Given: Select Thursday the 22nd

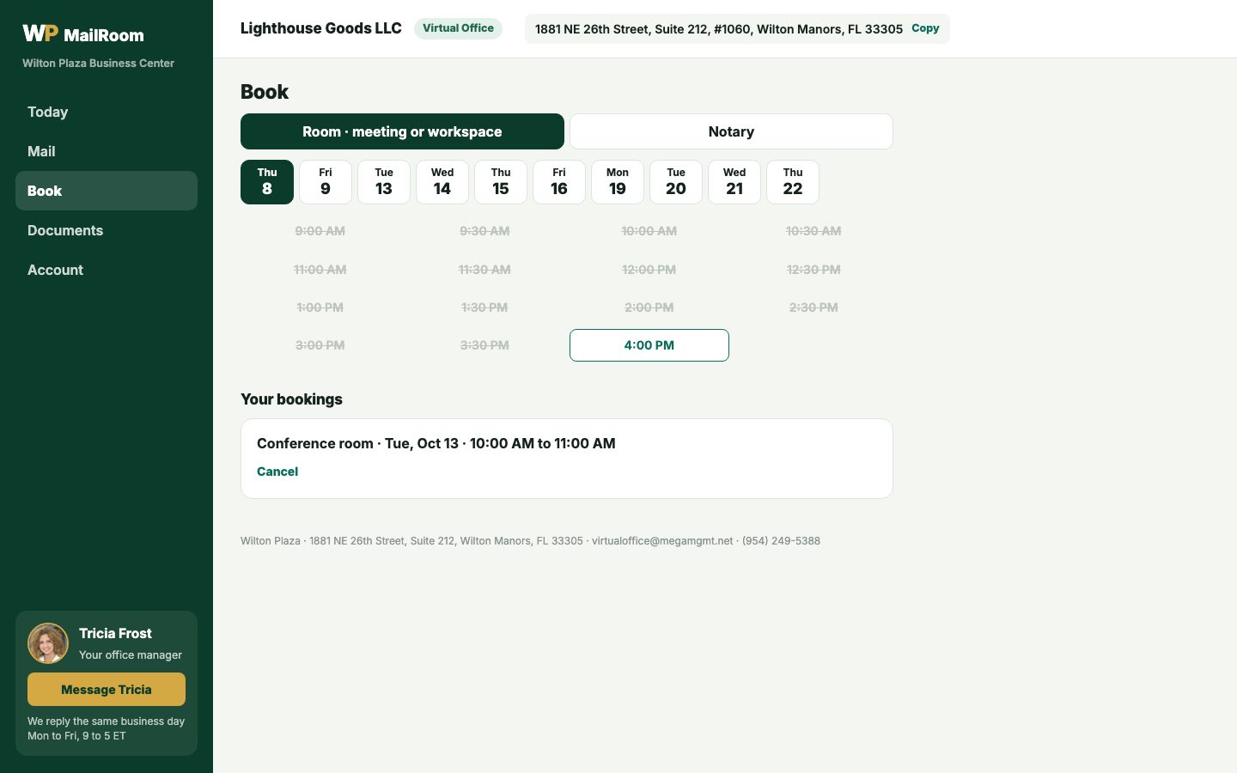Looking at the screenshot, I should [x=793, y=182].
